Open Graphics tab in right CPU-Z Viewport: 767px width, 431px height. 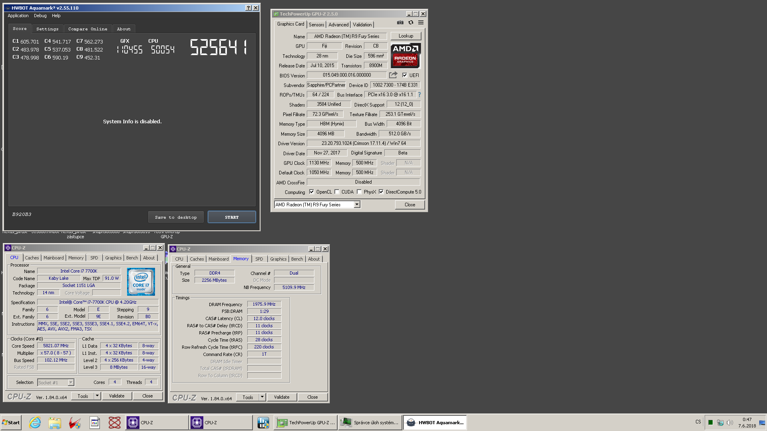coord(278,259)
